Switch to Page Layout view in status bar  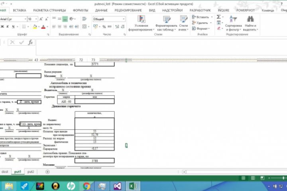(253, 178)
